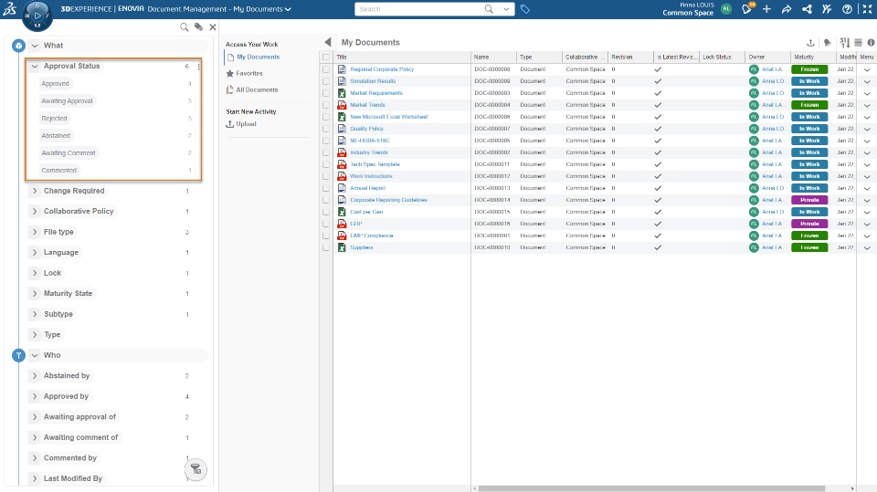Select My Documents in Access Your Work
This screenshot has height=492, width=877.
258,57
